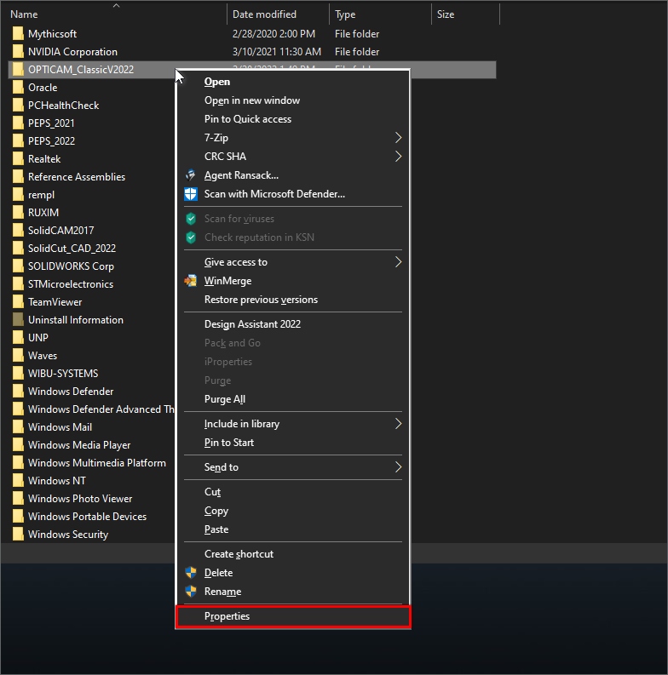This screenshot has width=668, height=675.
Task: Click the SolidCAM2017 folder icon
Action: pos(18,231)
